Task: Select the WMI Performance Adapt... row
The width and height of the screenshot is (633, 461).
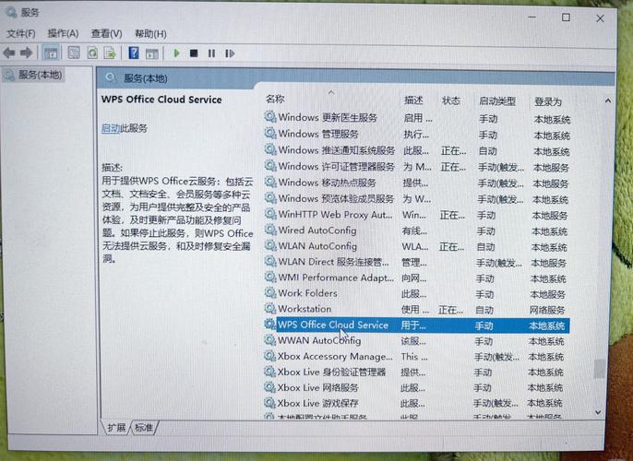Action: pyautogui.click(x=415, y=278)
